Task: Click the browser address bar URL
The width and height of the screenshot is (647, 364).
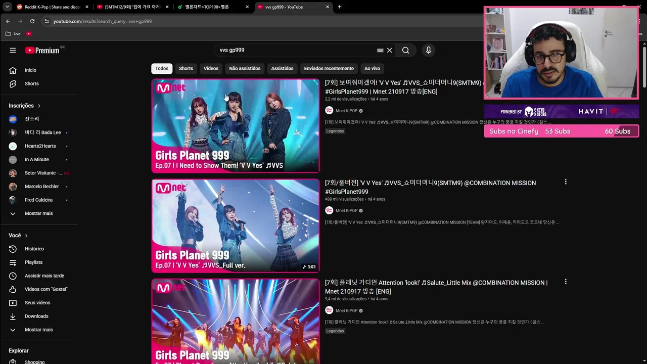Action: 103,21
